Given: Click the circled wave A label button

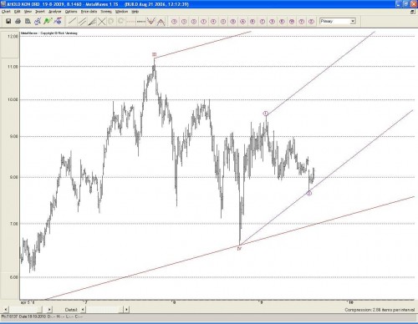Looking at the screenshot, I should 242,22.
